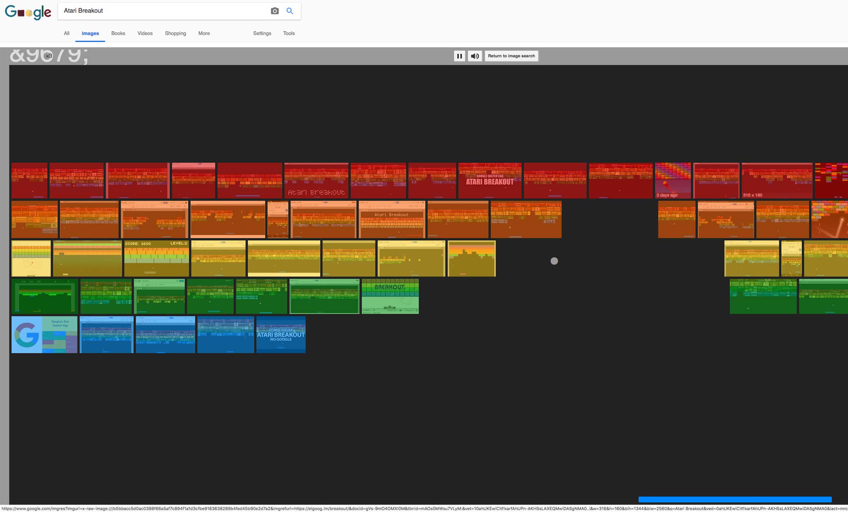Open search by image camera icon
The height and width of the screenshot is (512, 848).
click(275, 11)
